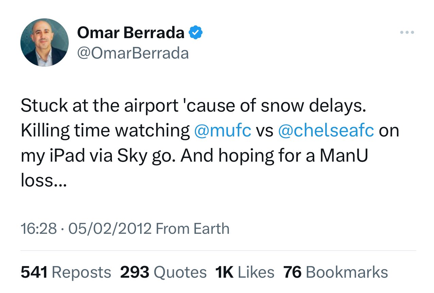Click the "From Earth" location label
434x293 pixels.
pyautogui.click(x=193, y=228)
